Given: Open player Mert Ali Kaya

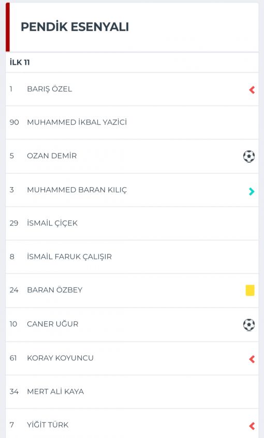Looking at the screenshot, I should 132,392.
